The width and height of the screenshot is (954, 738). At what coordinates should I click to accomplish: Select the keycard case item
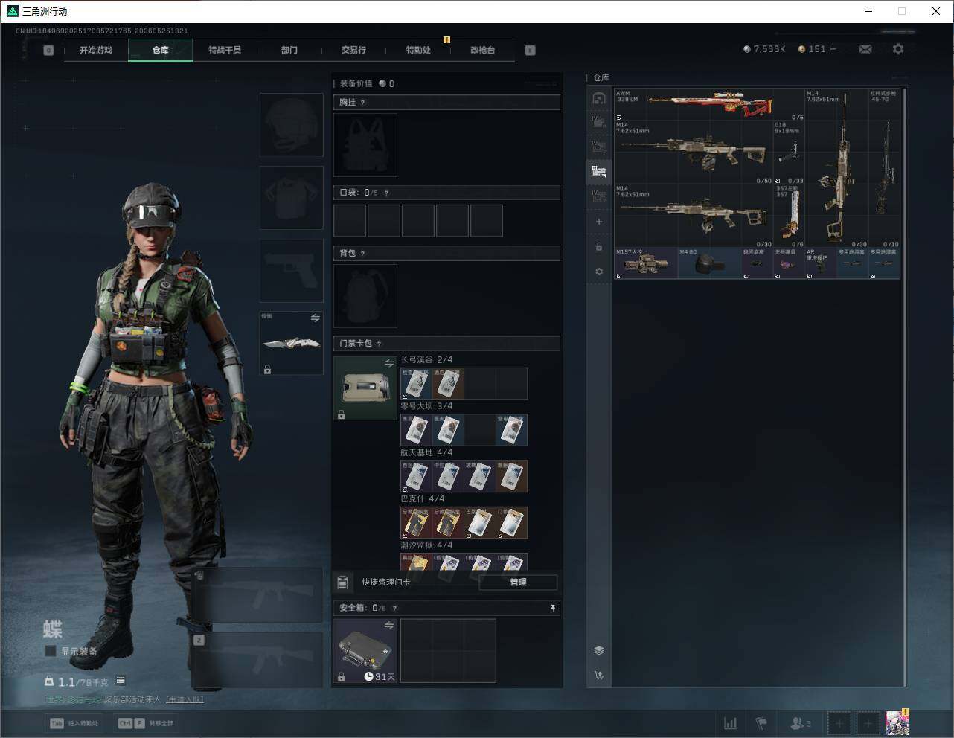point(365,388)
